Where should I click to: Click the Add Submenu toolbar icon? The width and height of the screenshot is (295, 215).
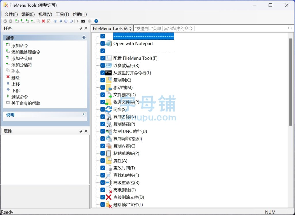tap(27, 21)
